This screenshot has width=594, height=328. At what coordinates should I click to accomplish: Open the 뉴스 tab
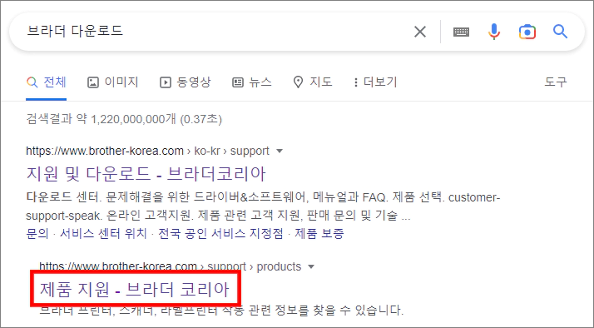[252, 82]
